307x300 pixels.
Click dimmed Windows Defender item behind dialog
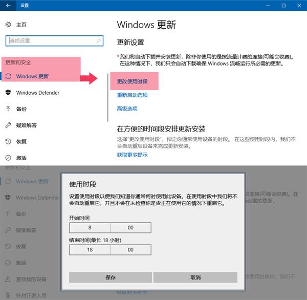click(37, 198)
